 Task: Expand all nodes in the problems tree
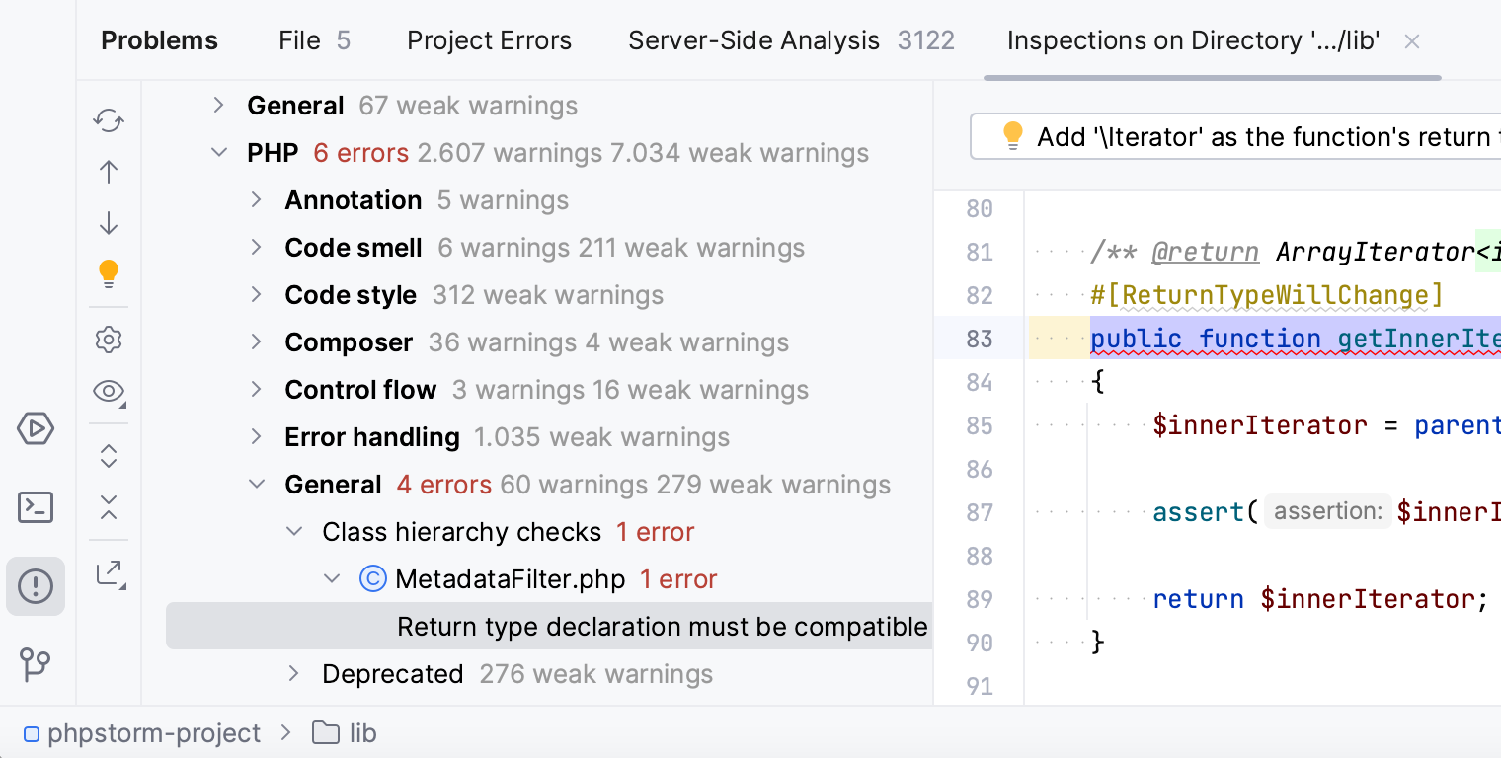pos(108,456)
